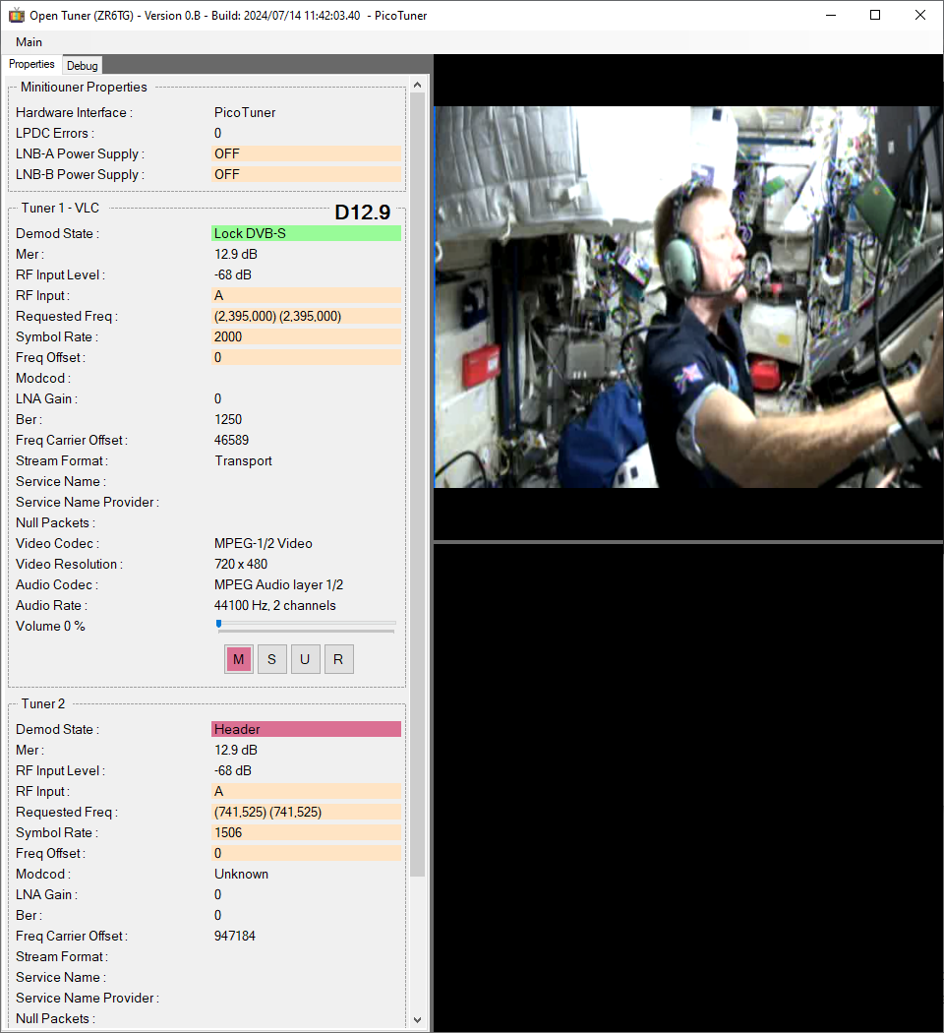Click the Tuner 1 video of astronaut
Viewport: 944px width, 1033px height.
(x=688, y=296)
